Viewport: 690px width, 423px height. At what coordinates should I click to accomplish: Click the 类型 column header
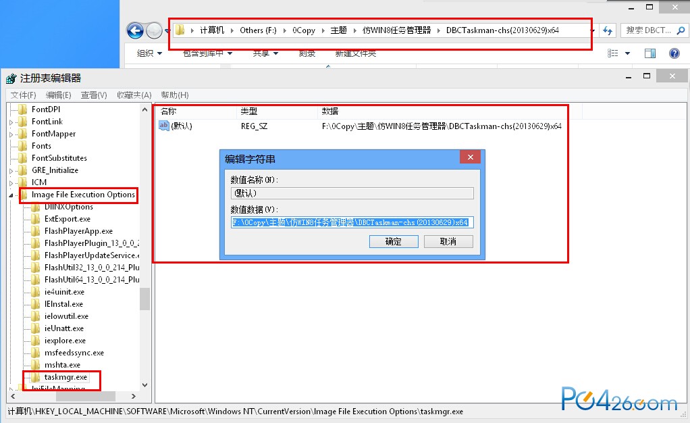[249, 111]
